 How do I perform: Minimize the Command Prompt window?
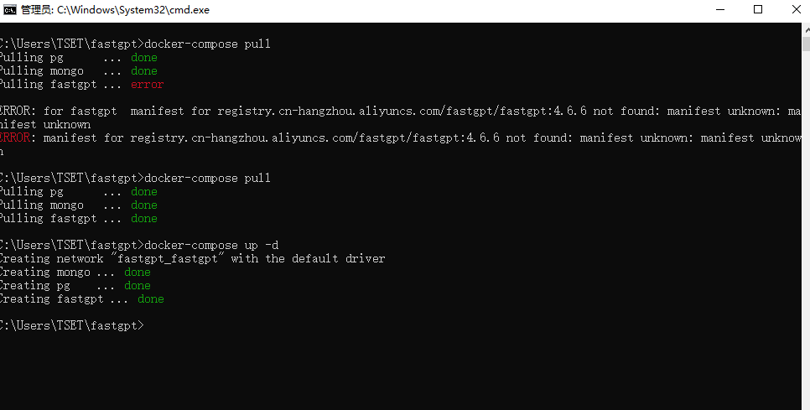pyautogui.click(x=721, y=10)
